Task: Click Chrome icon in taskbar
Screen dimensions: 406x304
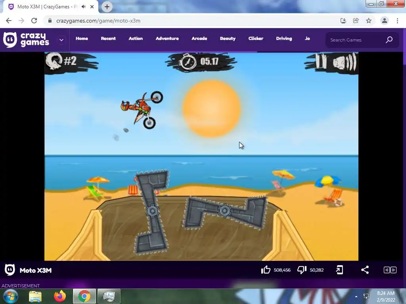Action: (84, 296)
